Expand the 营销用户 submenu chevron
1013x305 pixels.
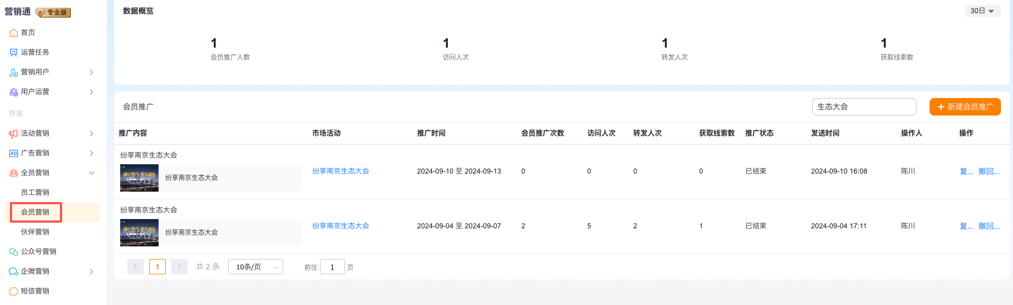coord(92,72)
